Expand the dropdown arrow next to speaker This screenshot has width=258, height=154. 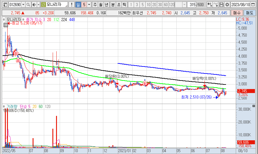pyautogui.click(x=38, y=5)
